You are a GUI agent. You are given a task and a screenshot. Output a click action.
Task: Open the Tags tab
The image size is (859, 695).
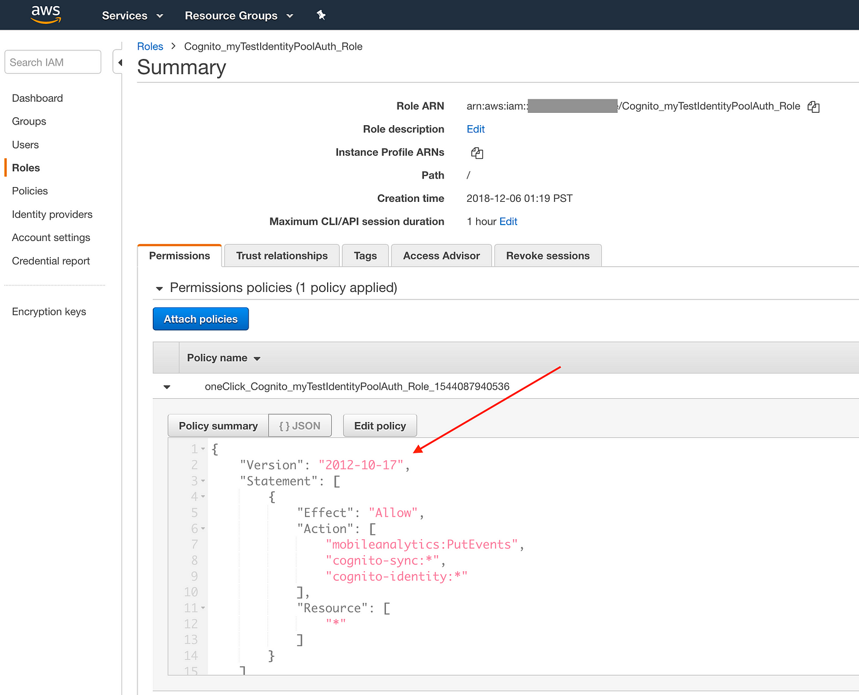coord(366,256)
